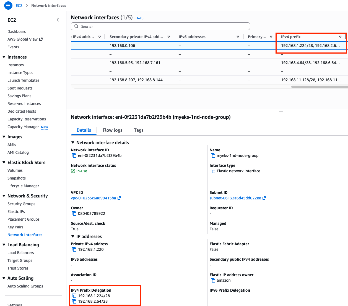Copy the network interface ID
The height and width of the screenshot is (306, 348).
pos(74,155)
